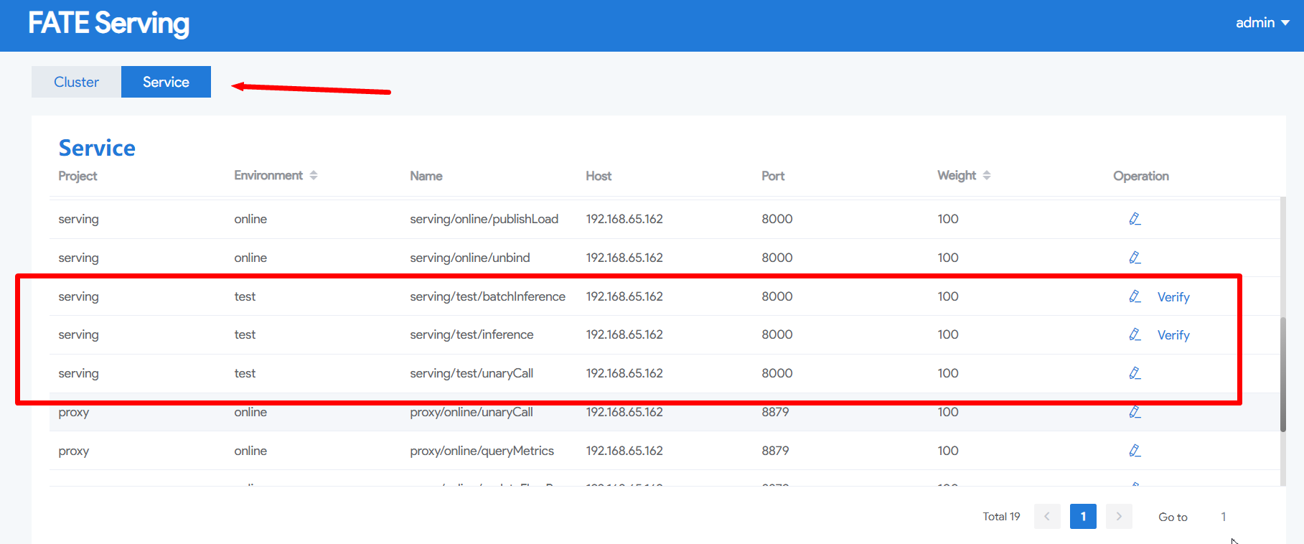This screenshot has height=544, width=1304.
Task: Click the FATE Serving logo title
Action: pos(108,24)
